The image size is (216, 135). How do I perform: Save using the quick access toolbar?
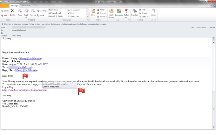5,2
